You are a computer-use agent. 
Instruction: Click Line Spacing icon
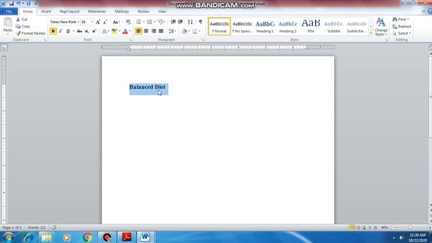(171, 31)
